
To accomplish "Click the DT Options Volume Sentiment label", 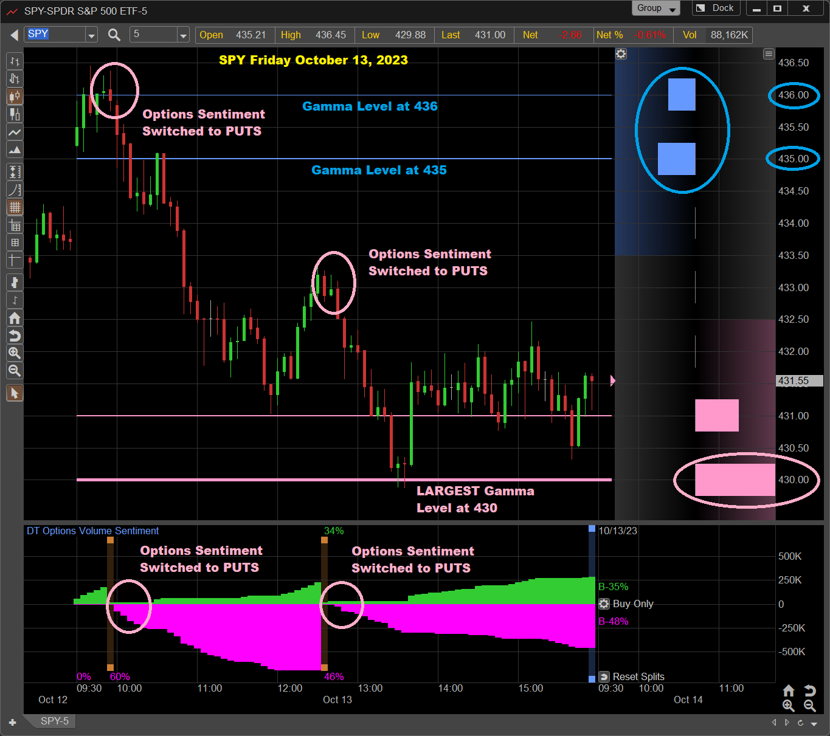I will (92, 531).
